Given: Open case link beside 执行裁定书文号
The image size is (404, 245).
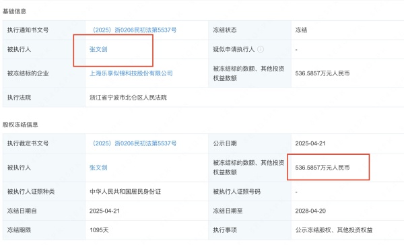Looking at the screenshot, I should [x=134, y=143].
